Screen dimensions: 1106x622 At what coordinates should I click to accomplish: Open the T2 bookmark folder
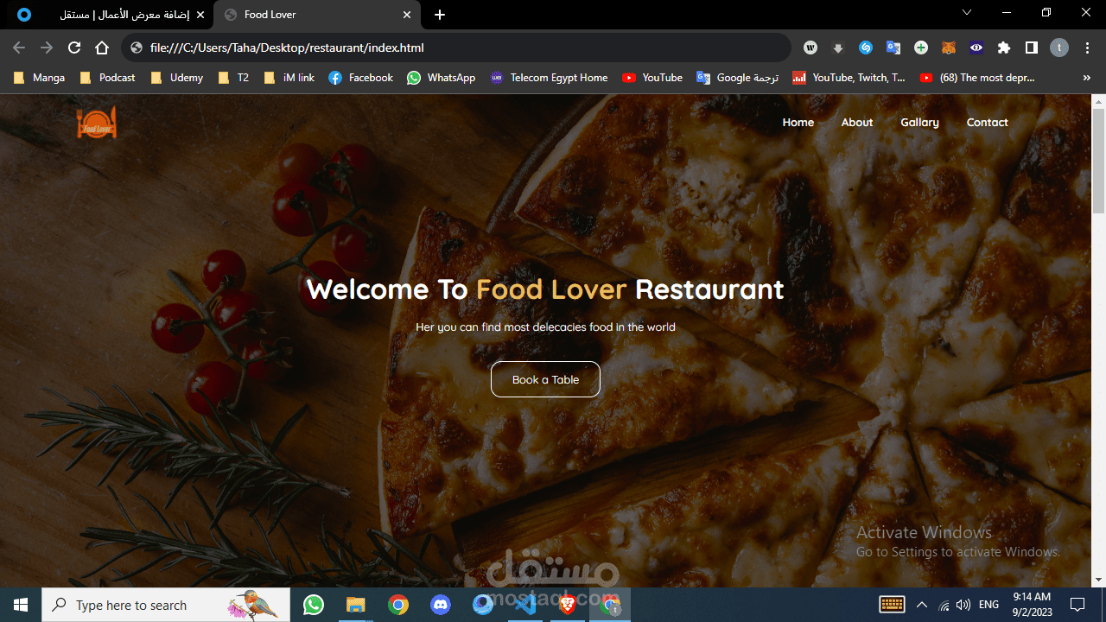233,78
